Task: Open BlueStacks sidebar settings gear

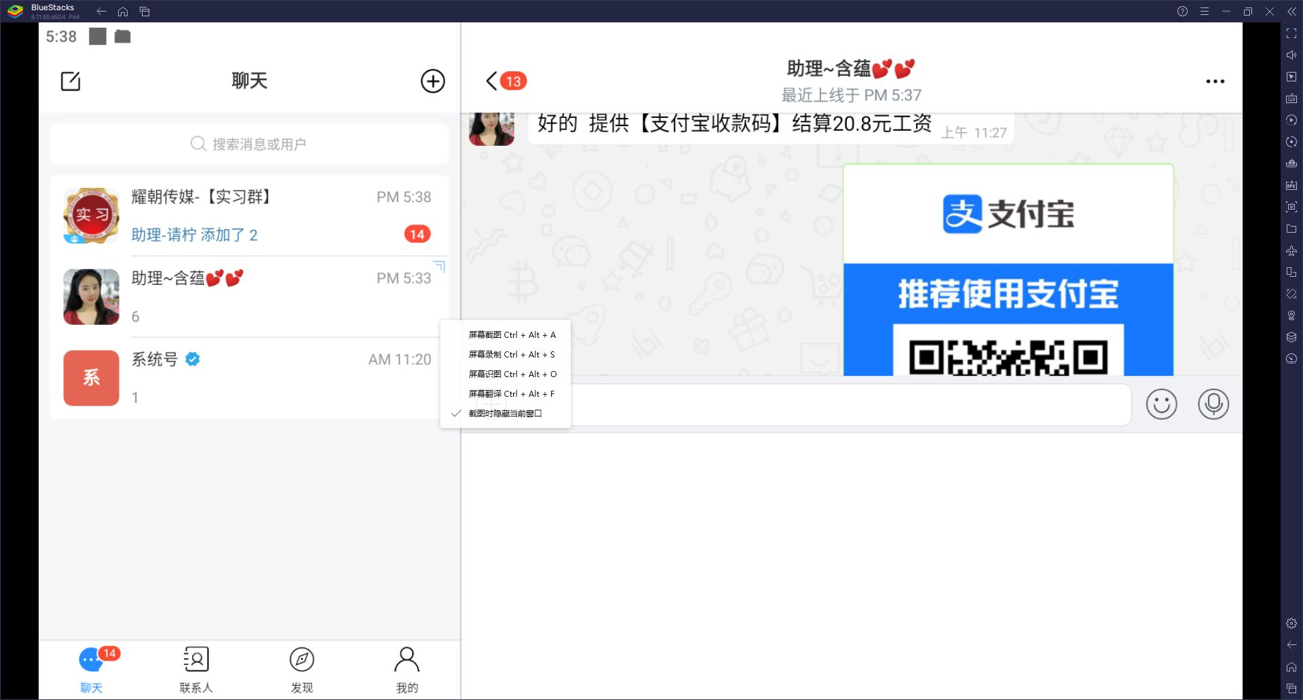Action: pos(1291,623)
